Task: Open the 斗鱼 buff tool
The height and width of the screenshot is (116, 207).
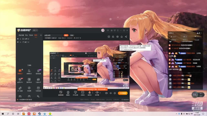Action: [x=38, y=80]
